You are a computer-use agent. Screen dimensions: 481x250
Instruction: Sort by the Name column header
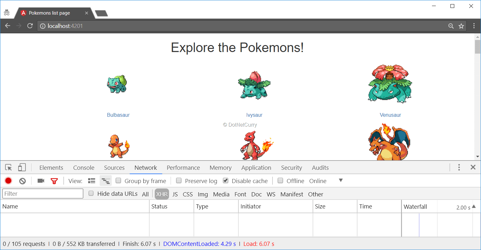click(x=74, y=206)
